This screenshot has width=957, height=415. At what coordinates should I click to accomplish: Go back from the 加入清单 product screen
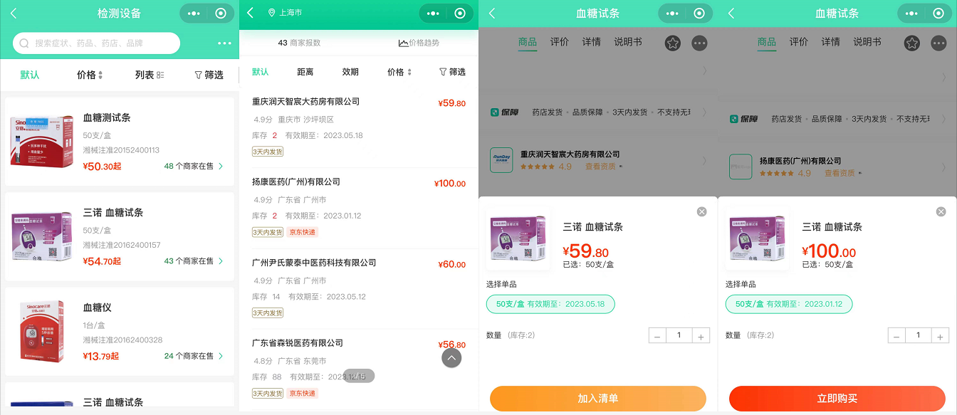tap(491, 14)
